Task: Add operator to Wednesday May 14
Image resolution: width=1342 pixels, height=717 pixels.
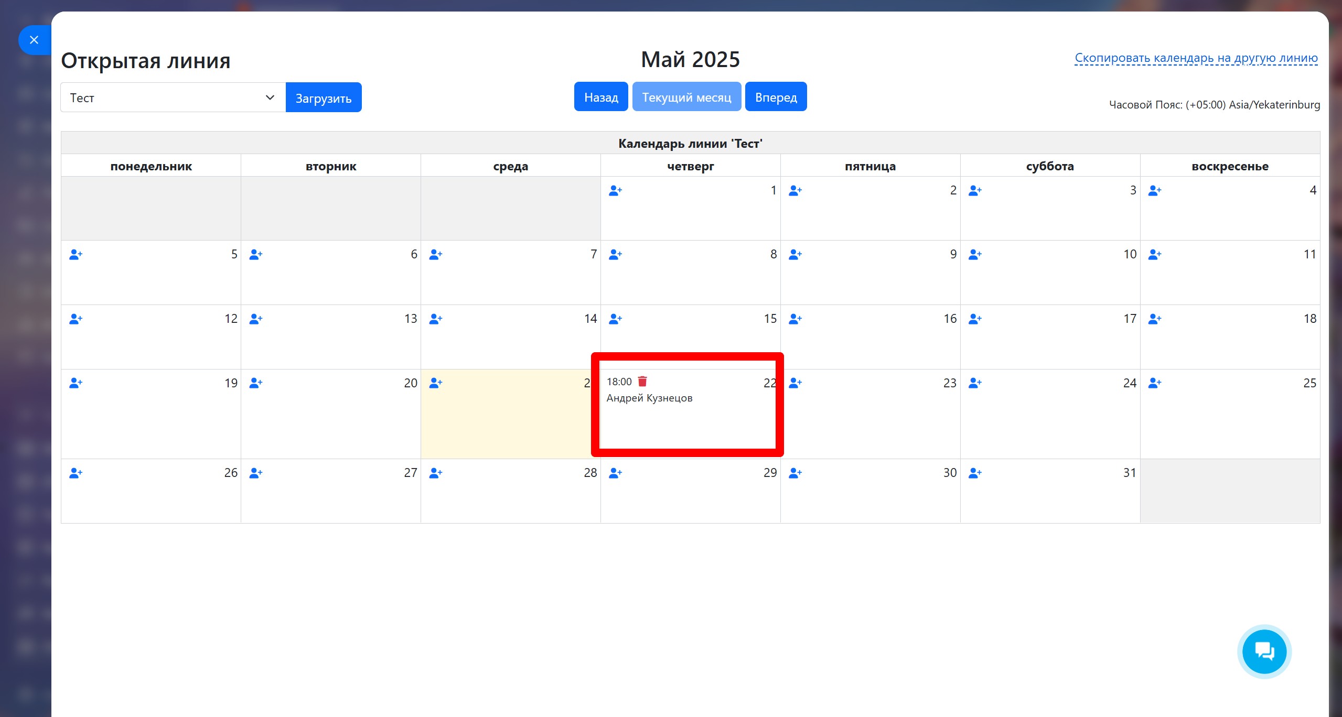Action: click(435, 319)
